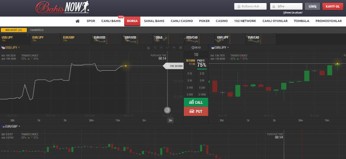Screen dimensions: 346x159
Task: Open 1X2 NETWORK menu item
Action: (x=245, y=21)
